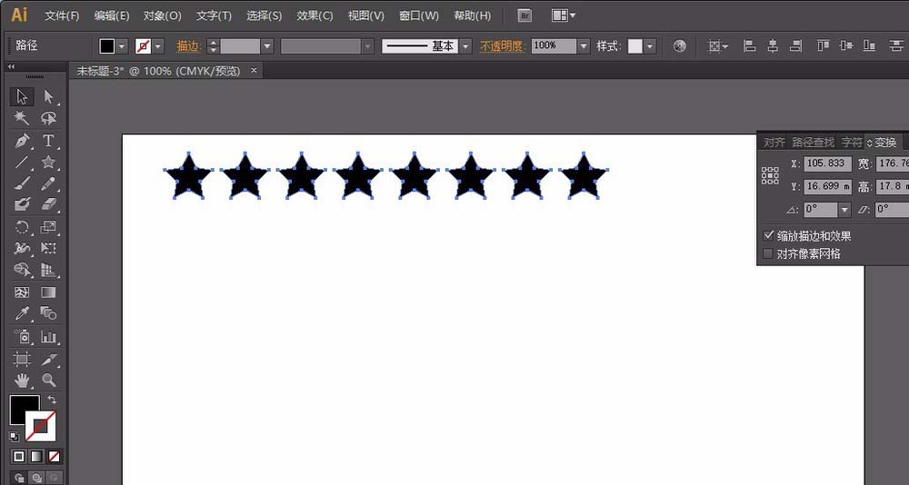Click the Recolor Artwork wheel icon
This screenshot has height=485, width=909.
pyautogui.click(x=679, y=45)
